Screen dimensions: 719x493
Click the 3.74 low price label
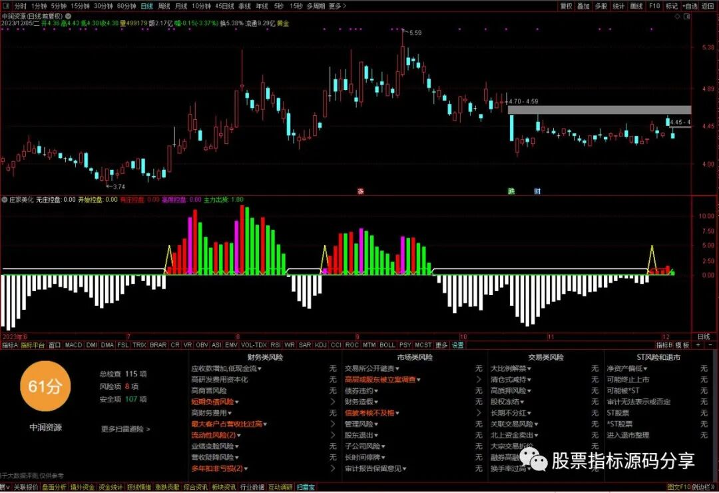[x=119, y=187]
